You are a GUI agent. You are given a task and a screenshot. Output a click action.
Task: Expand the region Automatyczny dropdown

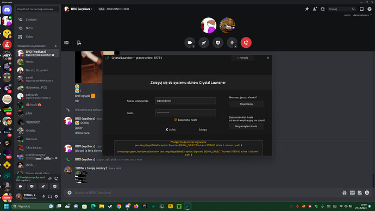(x=362, y=15)
